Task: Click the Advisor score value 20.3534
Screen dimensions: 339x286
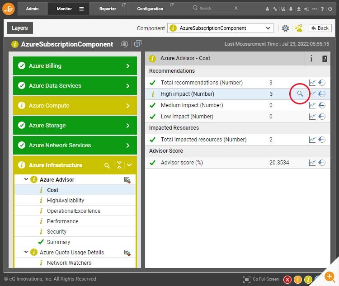Action: pos(279,163)
